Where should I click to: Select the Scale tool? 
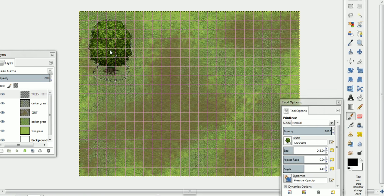pos(360,71)
